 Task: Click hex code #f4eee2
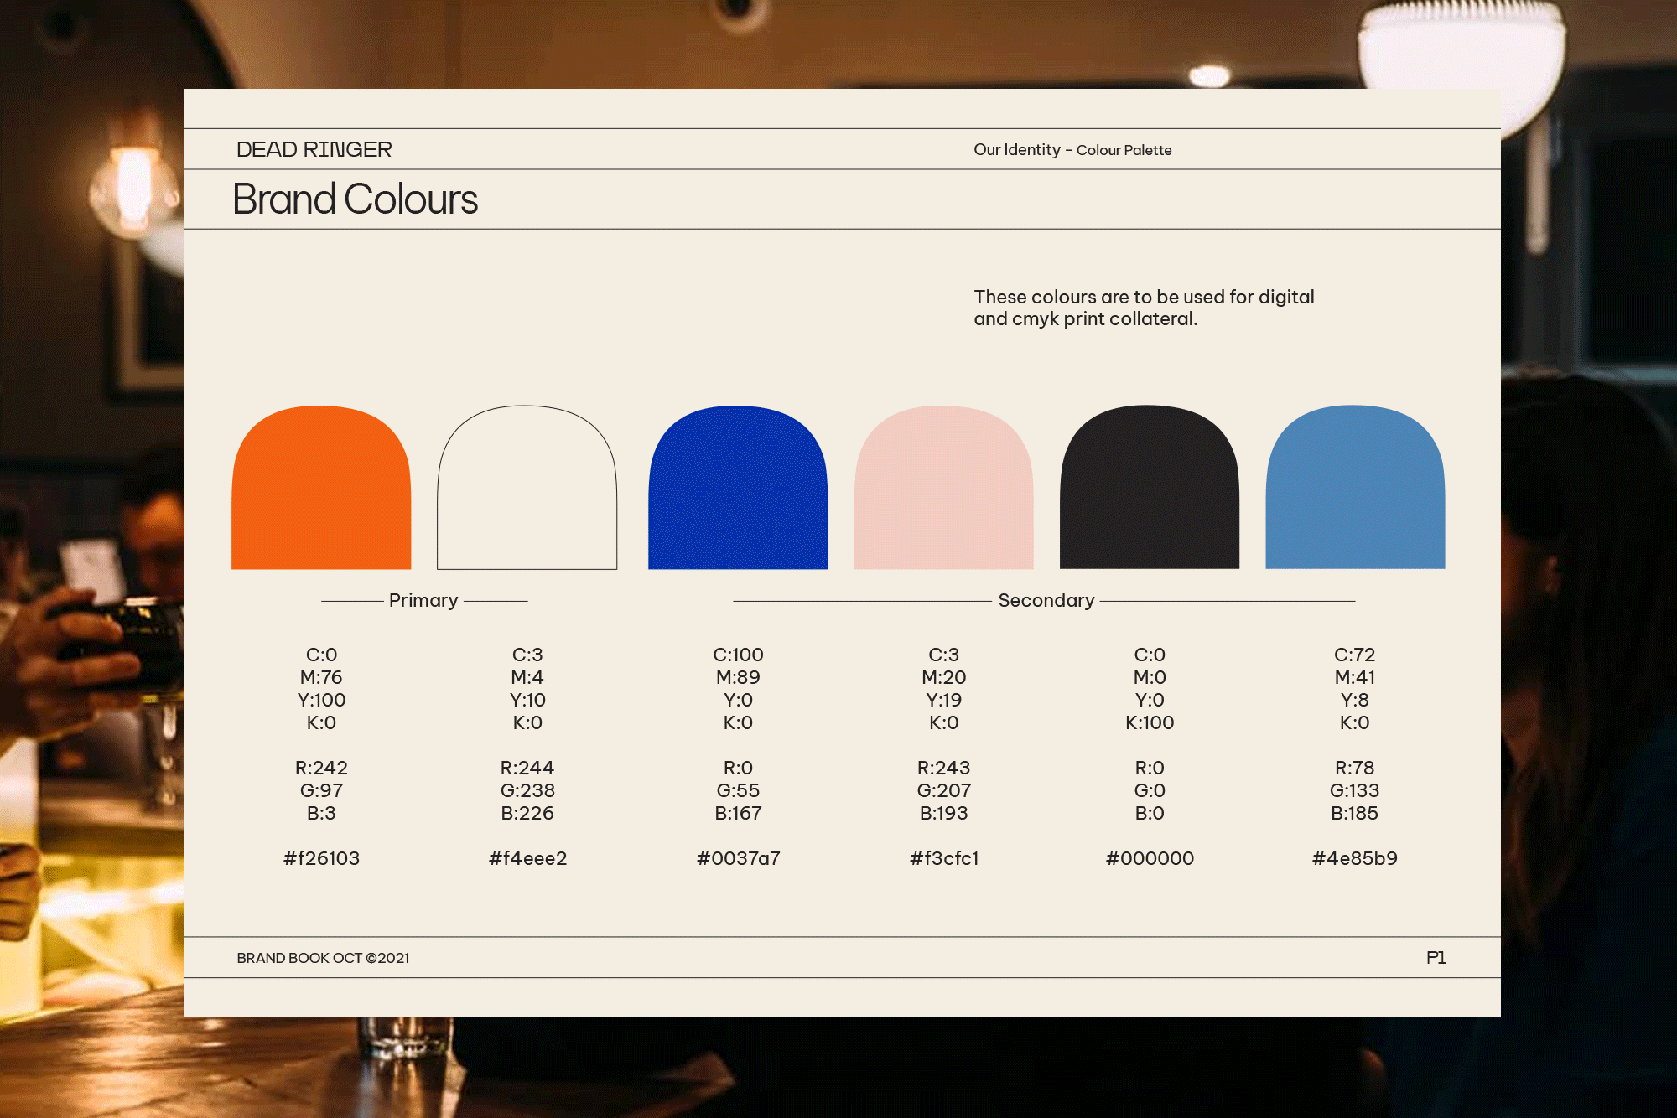[x=527, y=858]
